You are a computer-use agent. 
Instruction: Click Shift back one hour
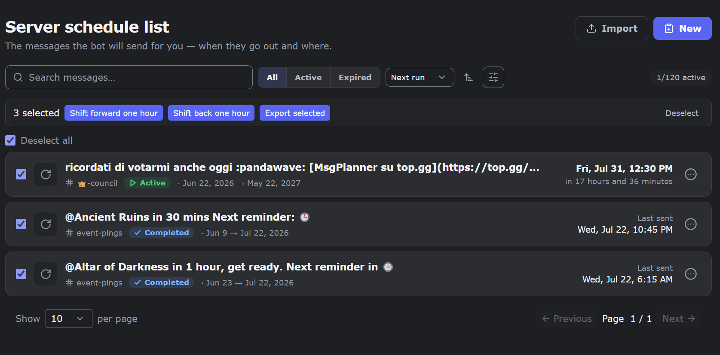tap(211, 113)
